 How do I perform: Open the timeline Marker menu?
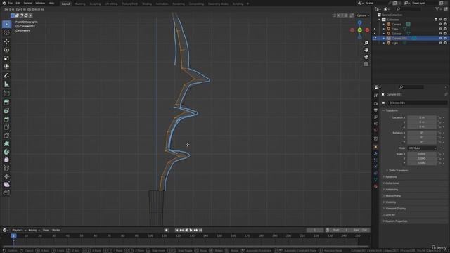[56, 230]
